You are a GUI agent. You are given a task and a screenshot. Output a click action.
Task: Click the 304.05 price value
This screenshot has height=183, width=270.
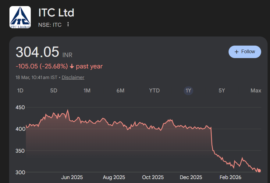coord(37,52)
